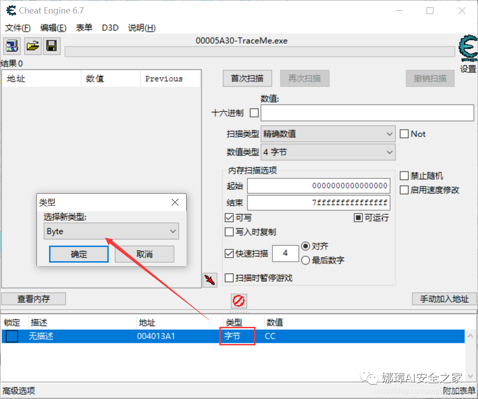Viewport: 478px width, 399px height.
Task: Open the 说明(H) menu
Action: [142, 28]
